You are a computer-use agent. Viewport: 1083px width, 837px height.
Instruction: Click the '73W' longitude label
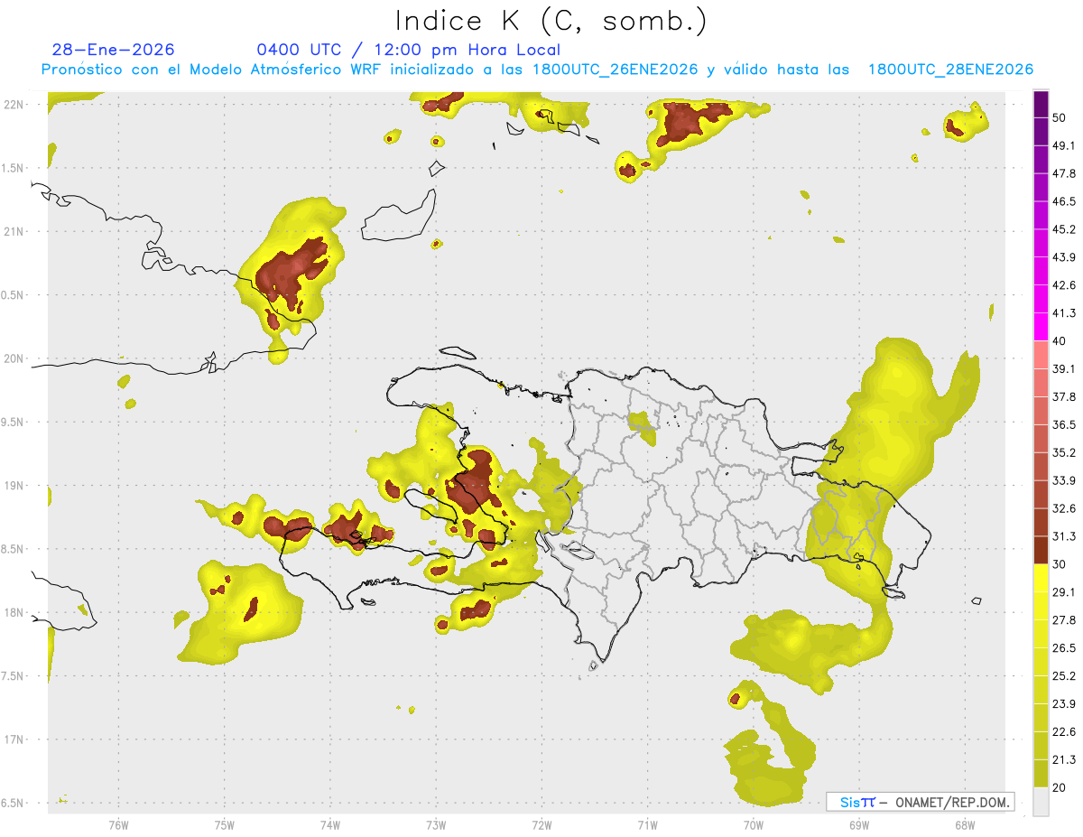[436, 824]
